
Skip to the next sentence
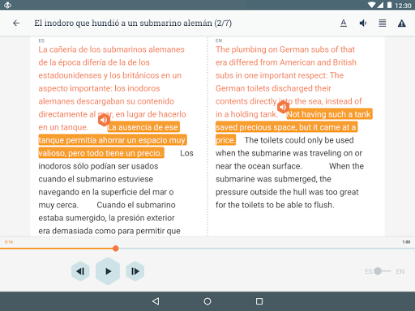pos(135,271)
